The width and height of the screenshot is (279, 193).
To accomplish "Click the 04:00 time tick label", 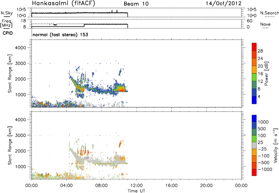I will (x=66, y=186).
